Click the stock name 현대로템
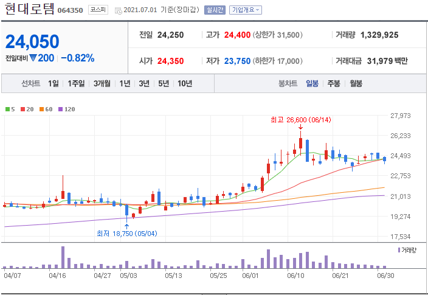Image resolution: width=428 pixels, height=295 pixels. pyautogui.click(x=29, y=9)
